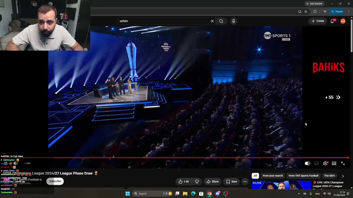This screenshot has height=198, width=353.
Task: Open the player settings gear
Action: click(x=325, y=163)
